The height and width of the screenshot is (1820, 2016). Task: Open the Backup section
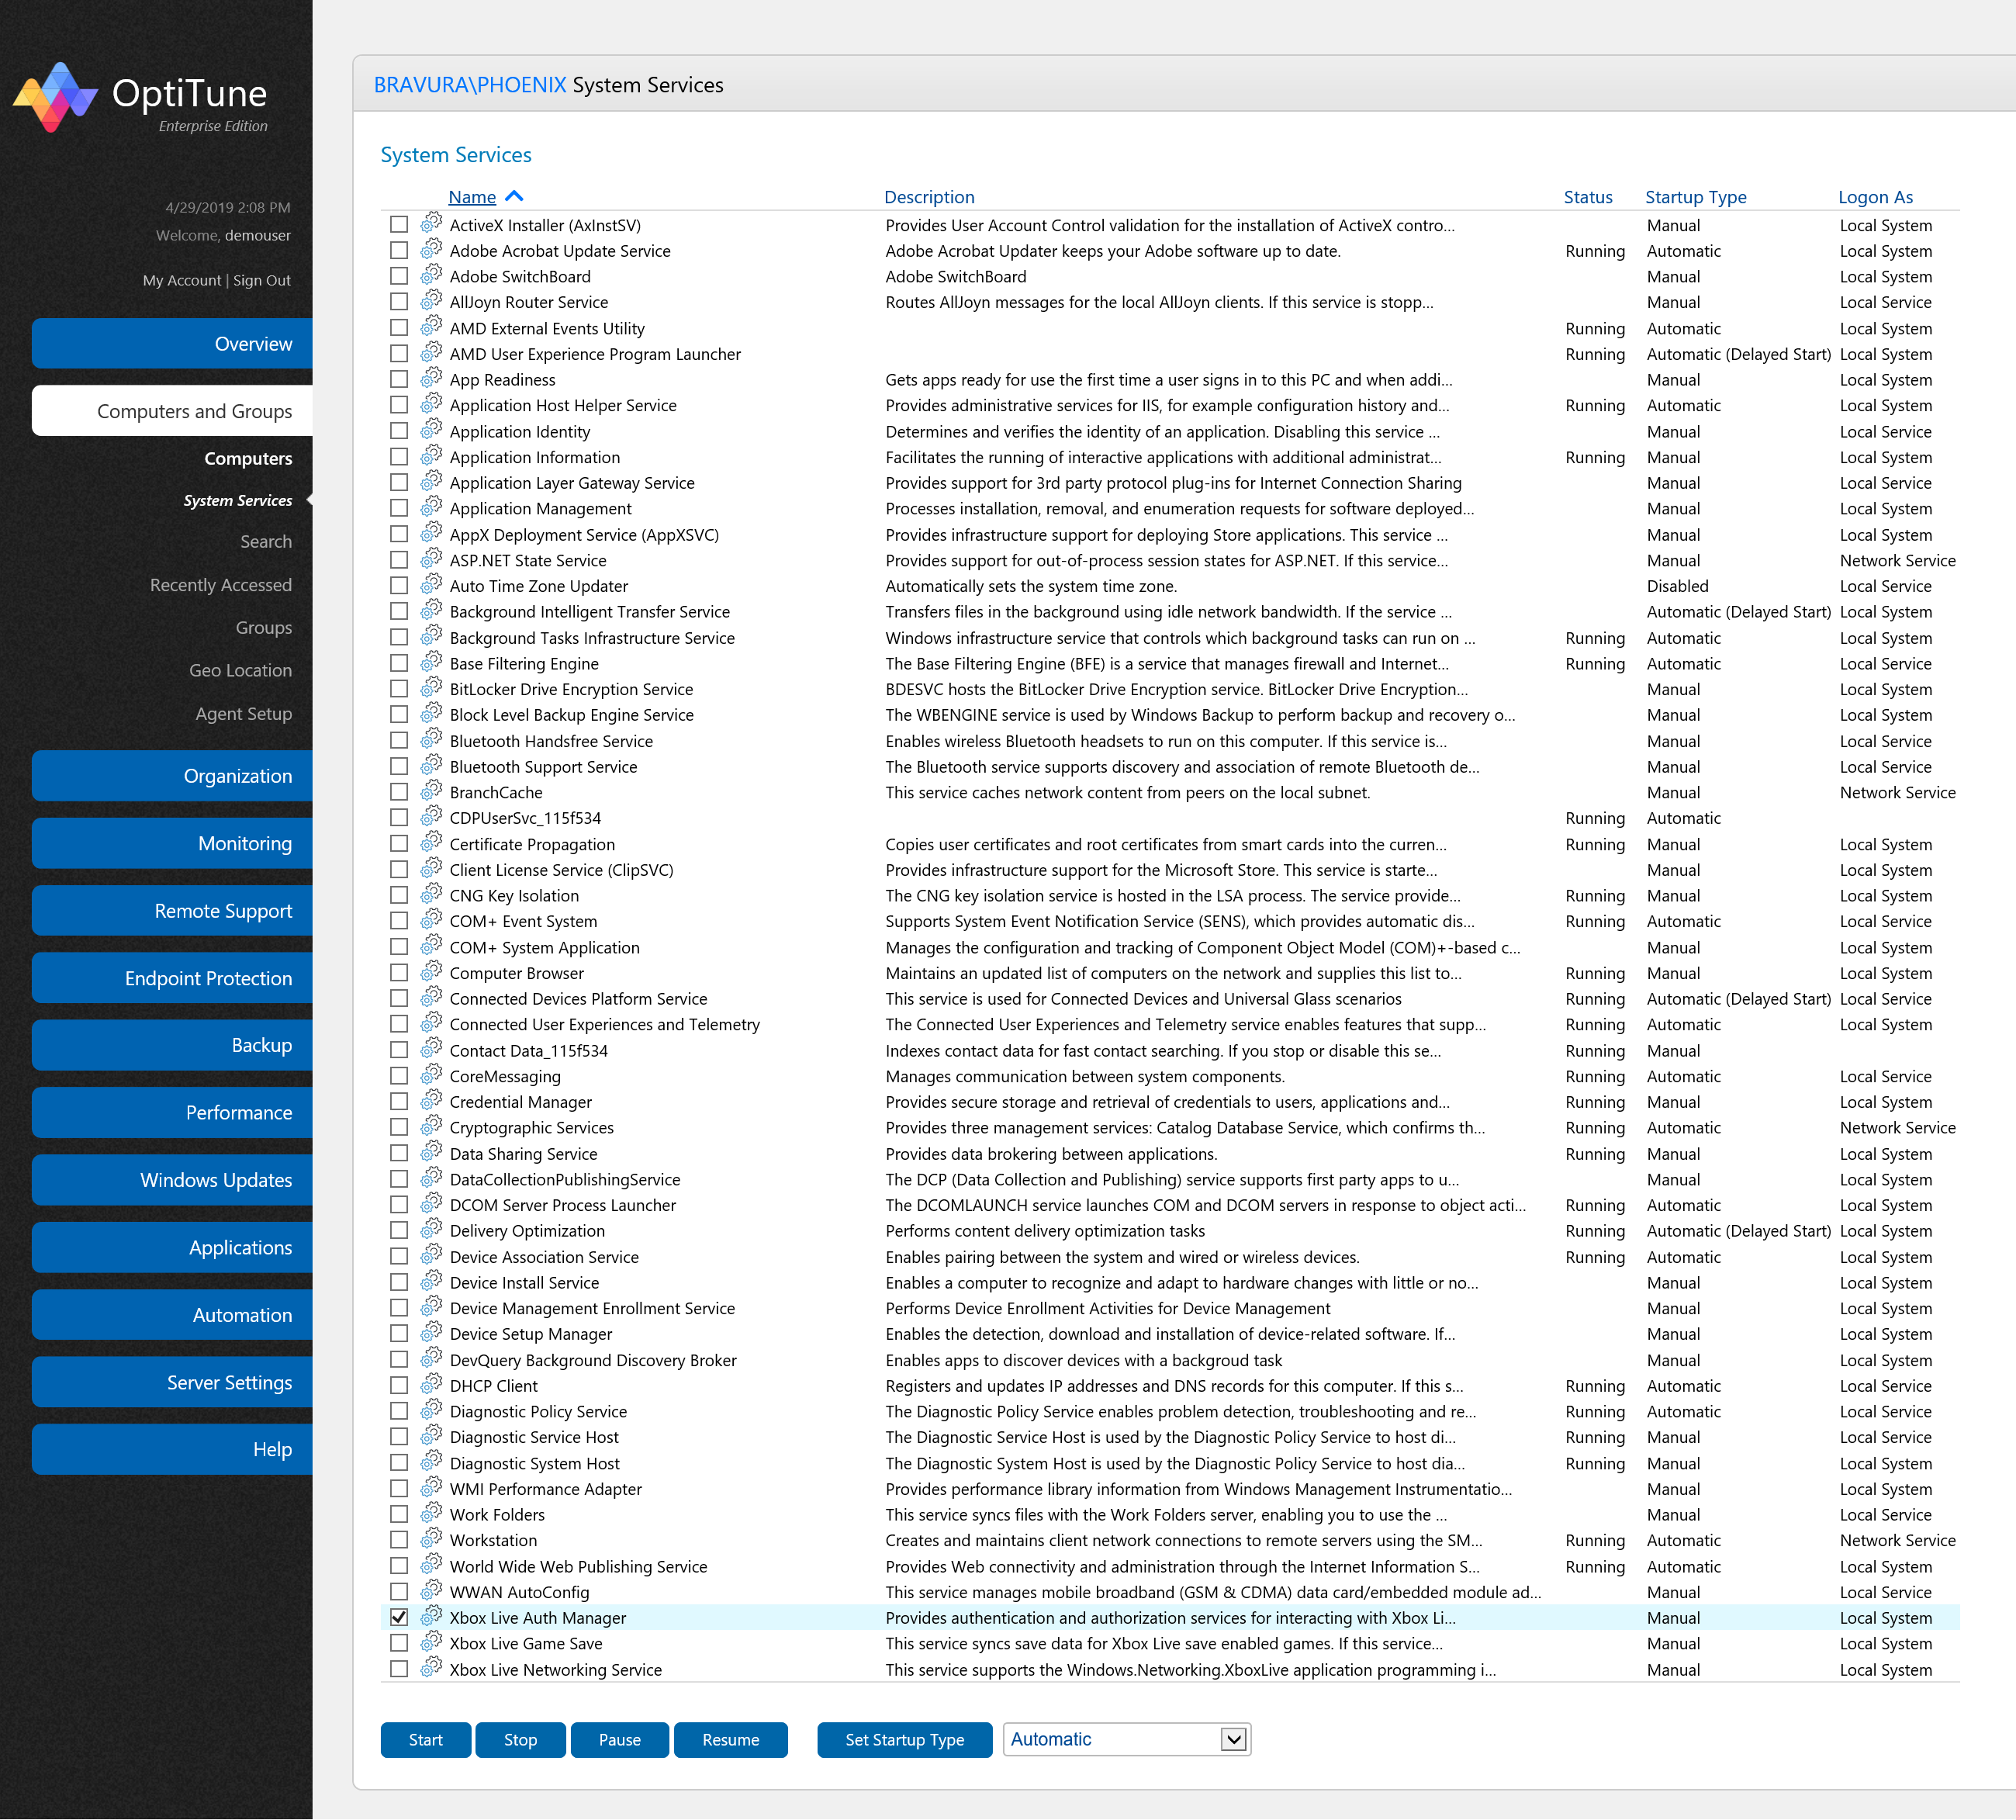(x=172, y=1045)
